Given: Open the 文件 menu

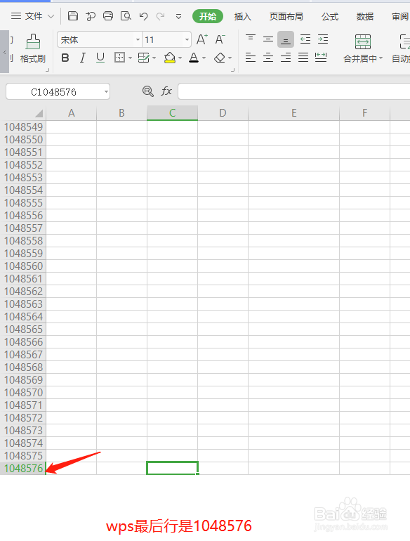Looking at the screenshot, I should (32, 16).
